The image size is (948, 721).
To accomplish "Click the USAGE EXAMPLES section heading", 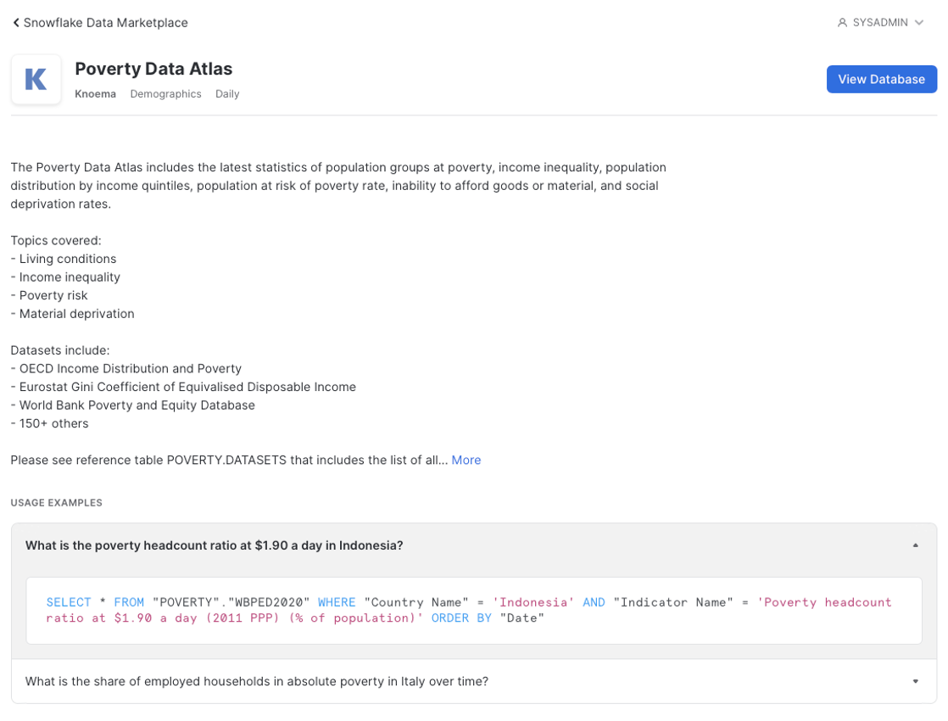I will [56, 503].
